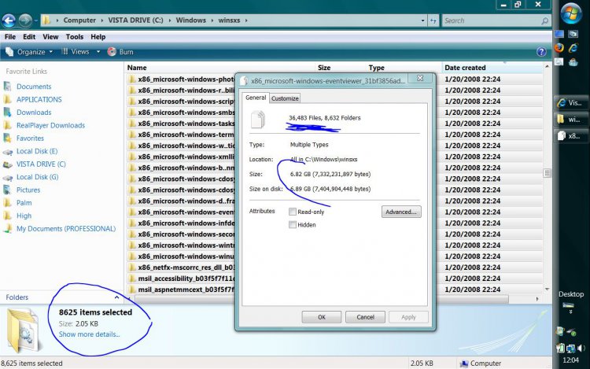
Task: Click Show more details link
Action: click(89, 334)
